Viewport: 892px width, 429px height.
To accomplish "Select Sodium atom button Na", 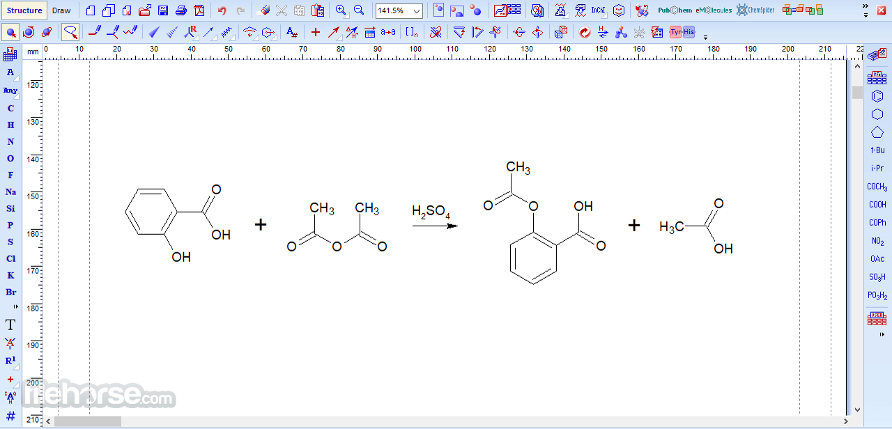I will [x=10, y=192].
